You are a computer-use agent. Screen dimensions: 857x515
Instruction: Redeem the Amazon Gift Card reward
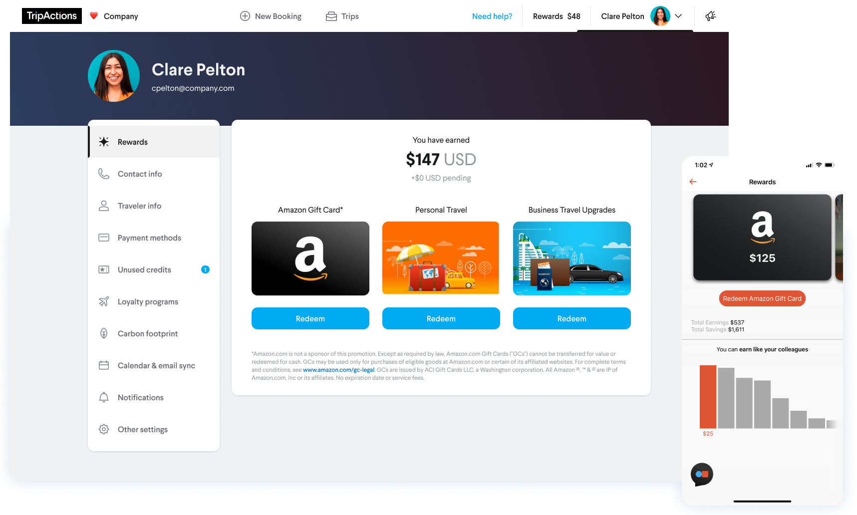tap(310, 318)
